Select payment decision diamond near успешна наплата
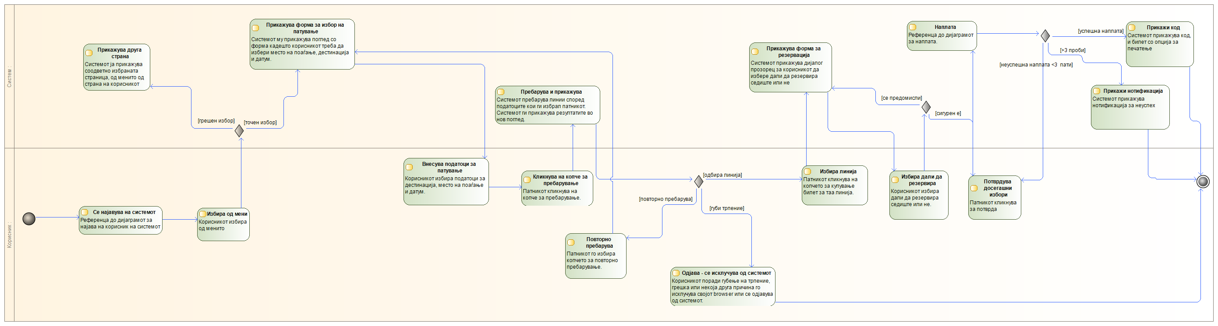Viewport: 1218px width, 326px height. coord(1045,36)
